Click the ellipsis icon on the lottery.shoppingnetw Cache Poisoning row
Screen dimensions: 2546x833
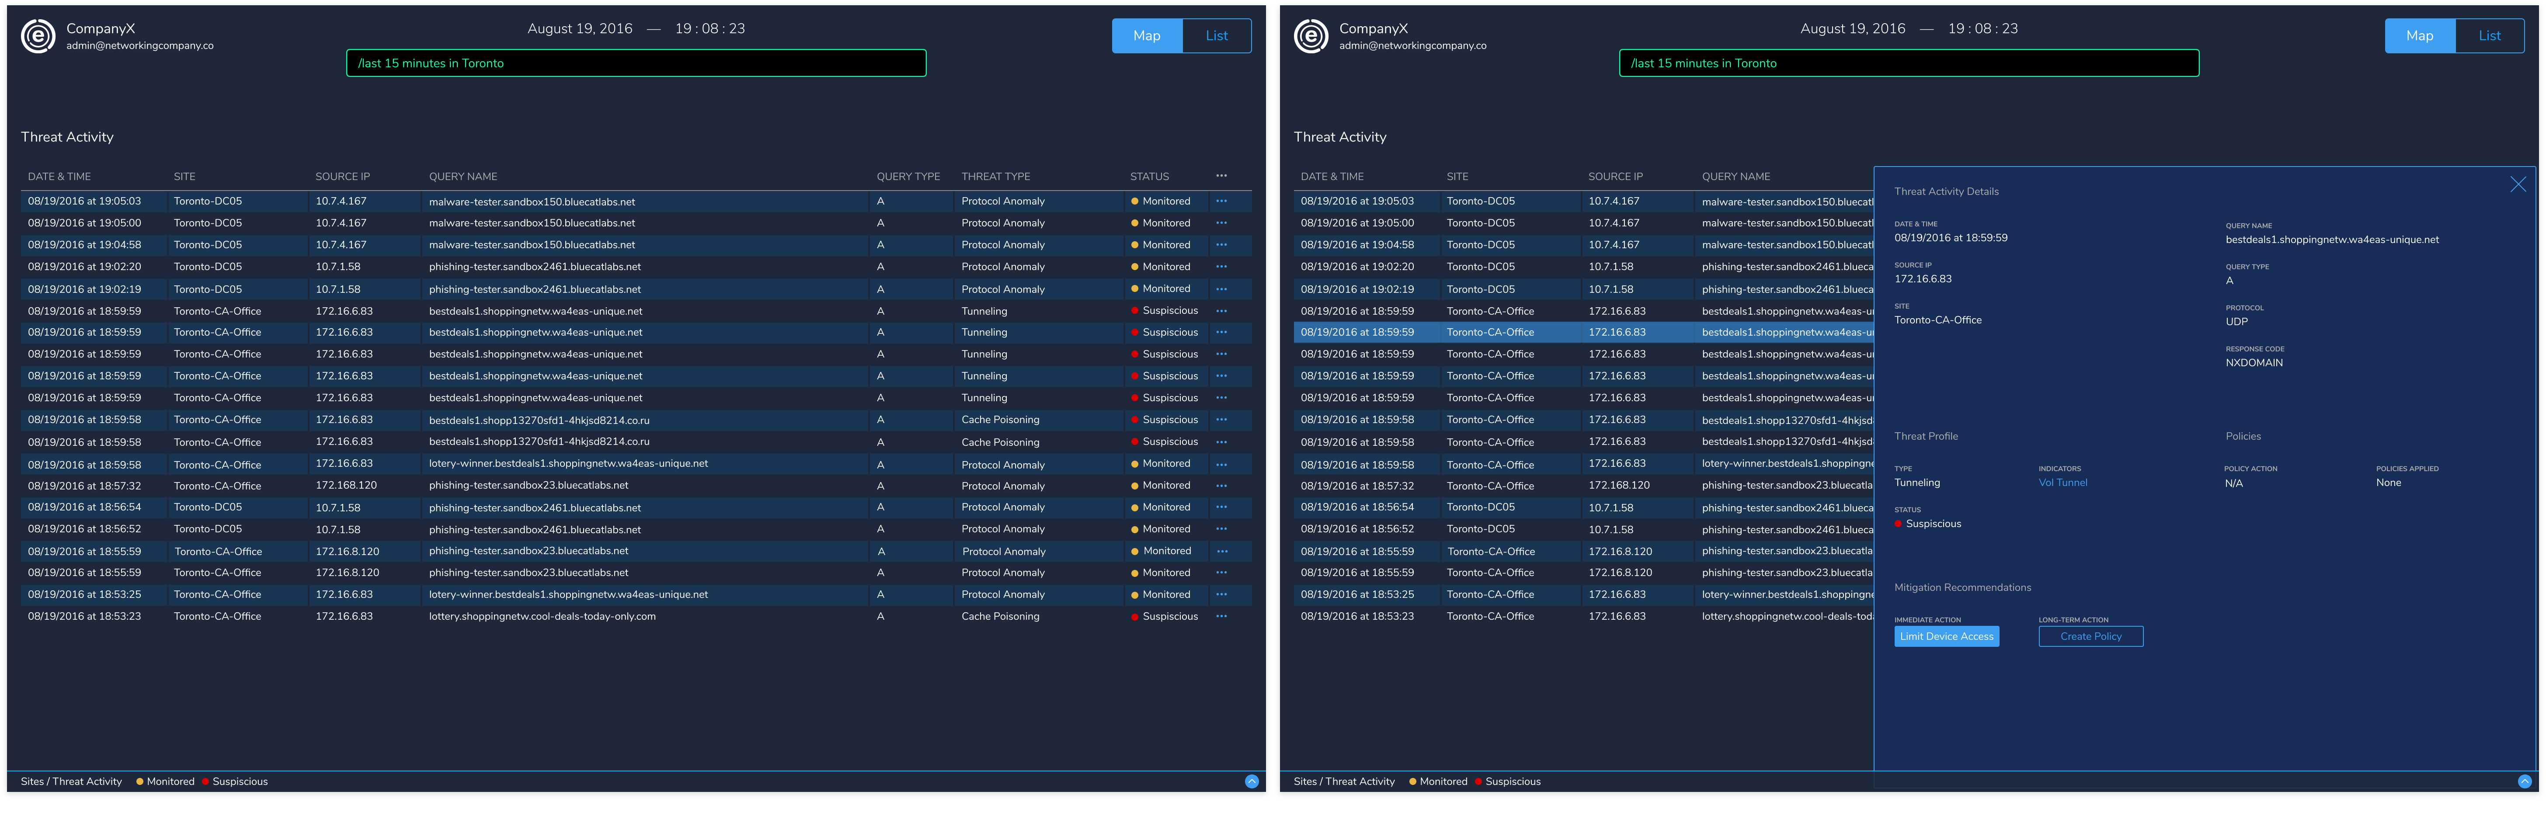1221,616
